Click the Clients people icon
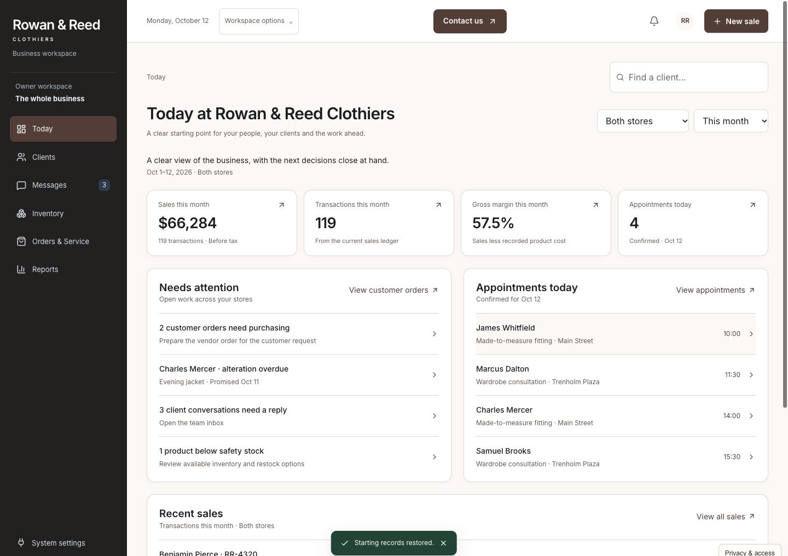The height and width of the screenshot is (556, 788). click(x=21, y=157)
